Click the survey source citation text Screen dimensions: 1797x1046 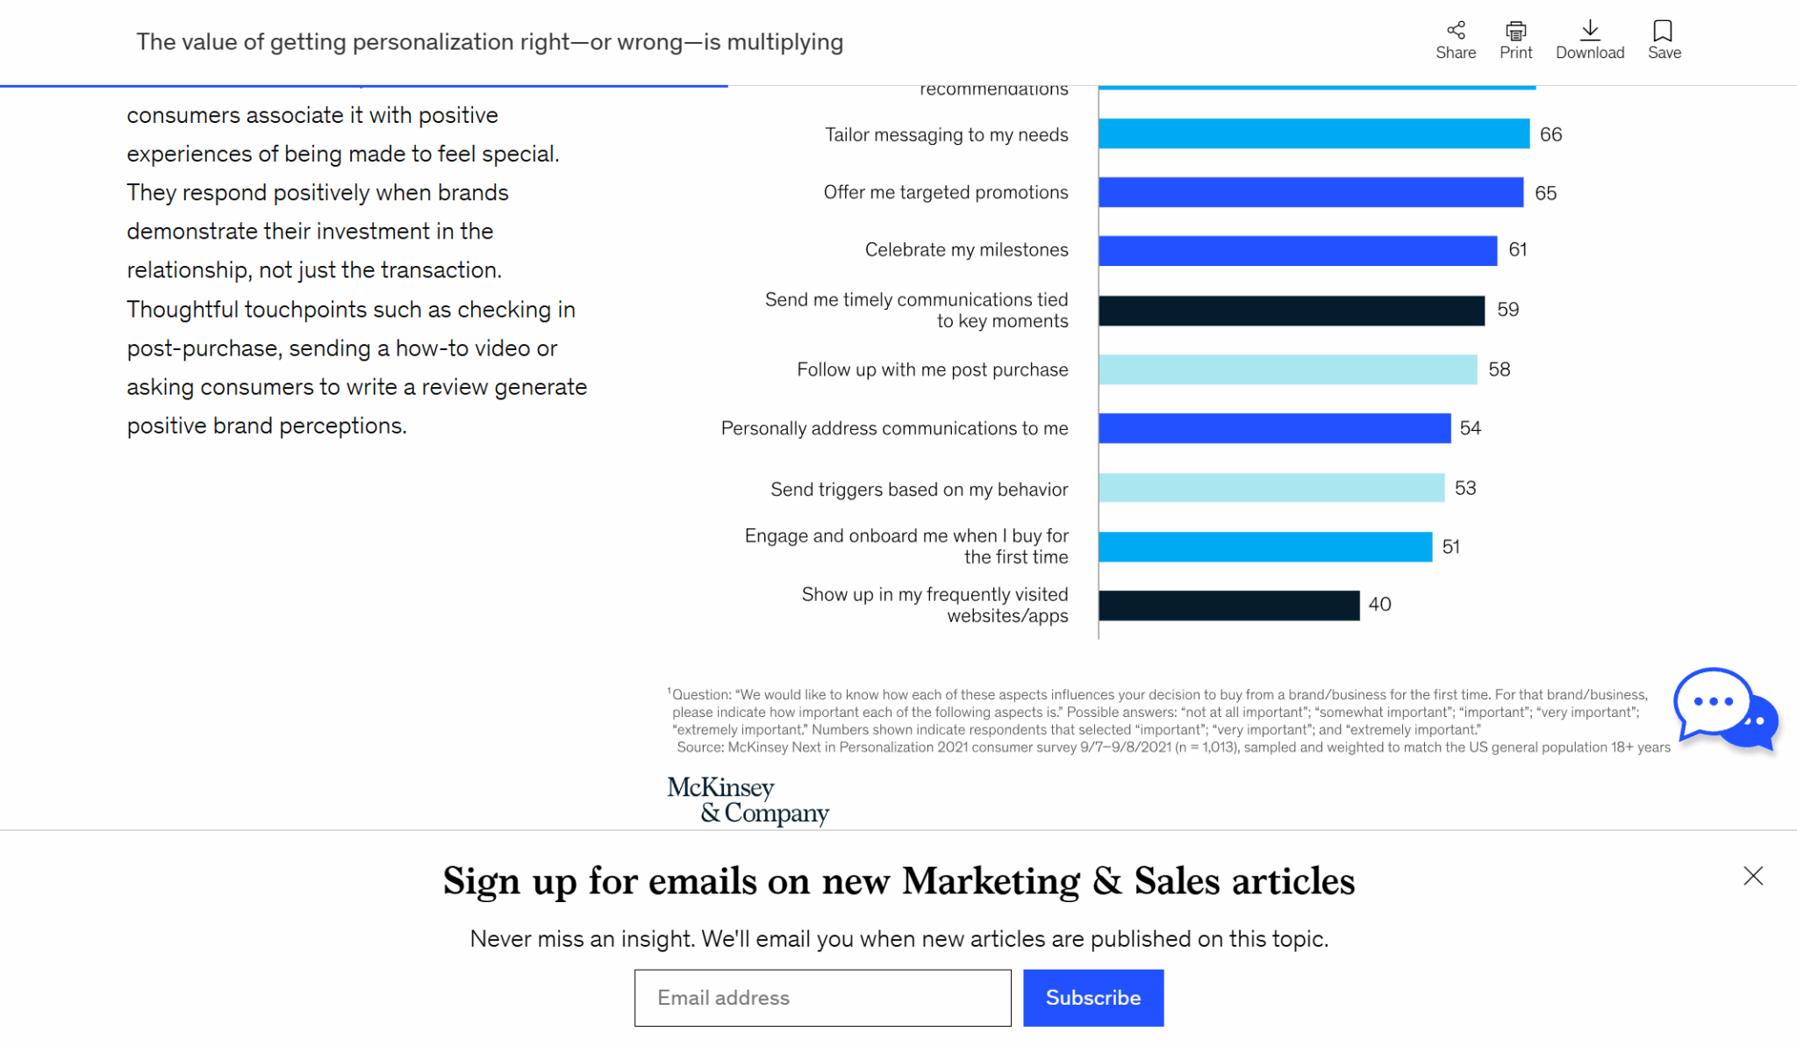(1173, 748)
